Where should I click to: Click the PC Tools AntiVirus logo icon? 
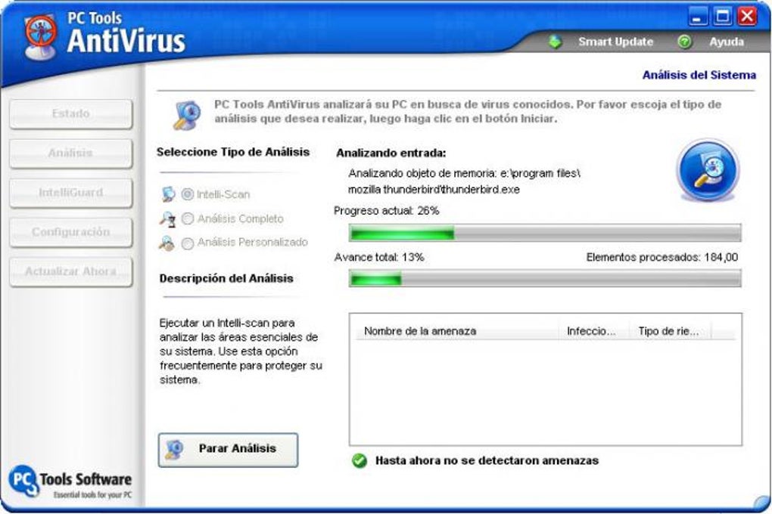[42, 37]
